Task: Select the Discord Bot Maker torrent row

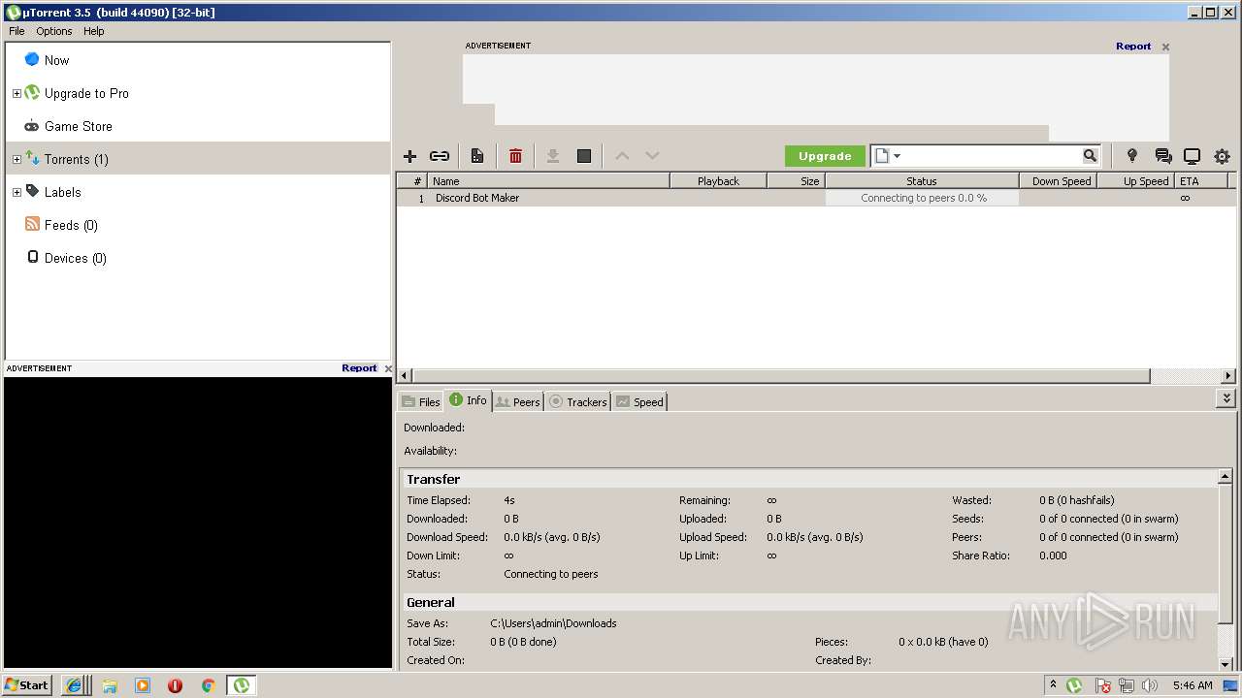Action: pos(816,198)
